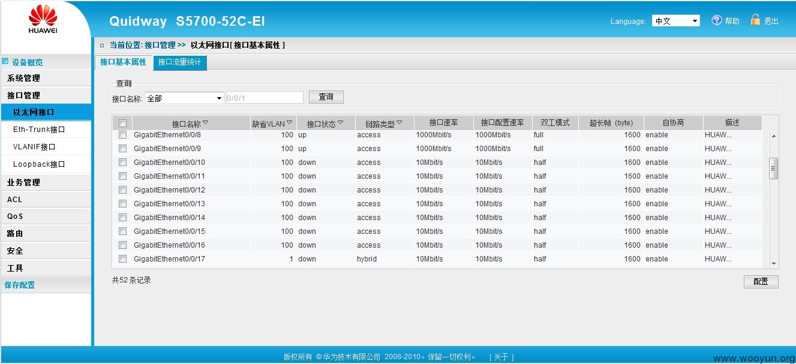Click the device overview icon in sidebar
796x364 pixels.
[x=5, y=61]
